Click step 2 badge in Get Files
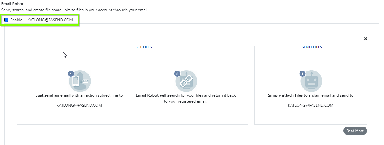Viewport: 384px width, 145px height. tap(177, 74)
